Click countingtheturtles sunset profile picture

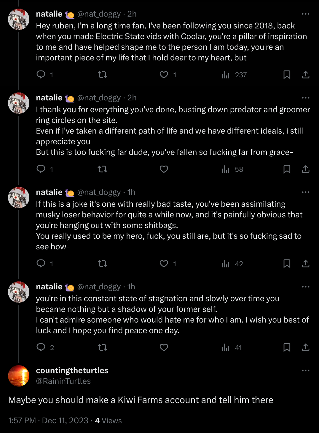pos(19,376)
